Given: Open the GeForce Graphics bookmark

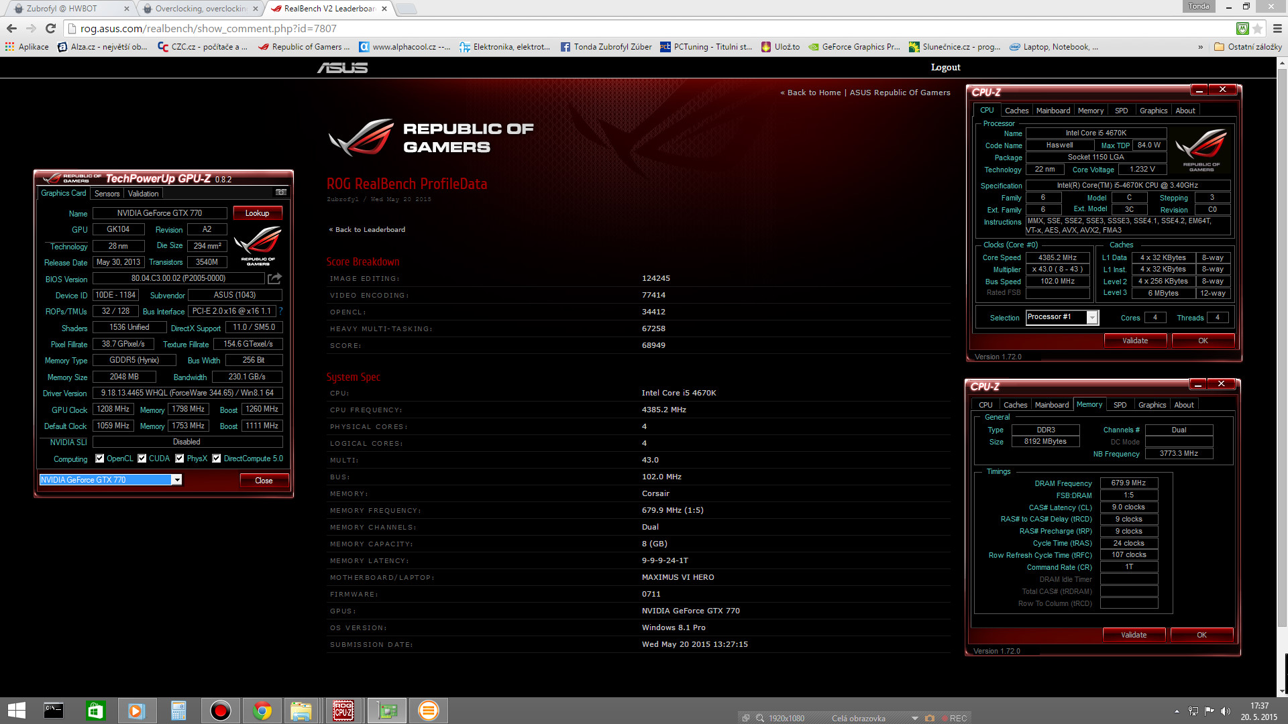Looking at the screenshot, I should pyautogui.click(x=854, y=47).
